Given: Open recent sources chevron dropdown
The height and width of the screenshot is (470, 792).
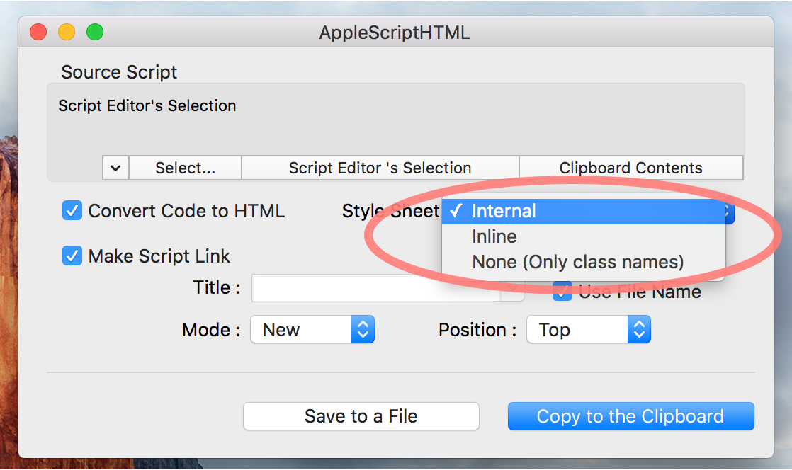Looking at the screenshot, I should point(115,168).
